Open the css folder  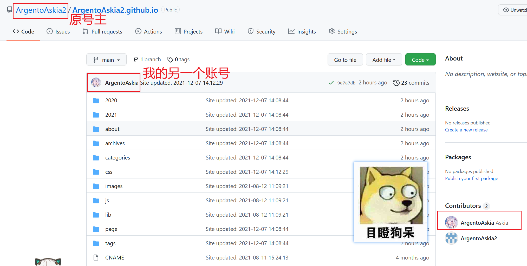[109, 172]
